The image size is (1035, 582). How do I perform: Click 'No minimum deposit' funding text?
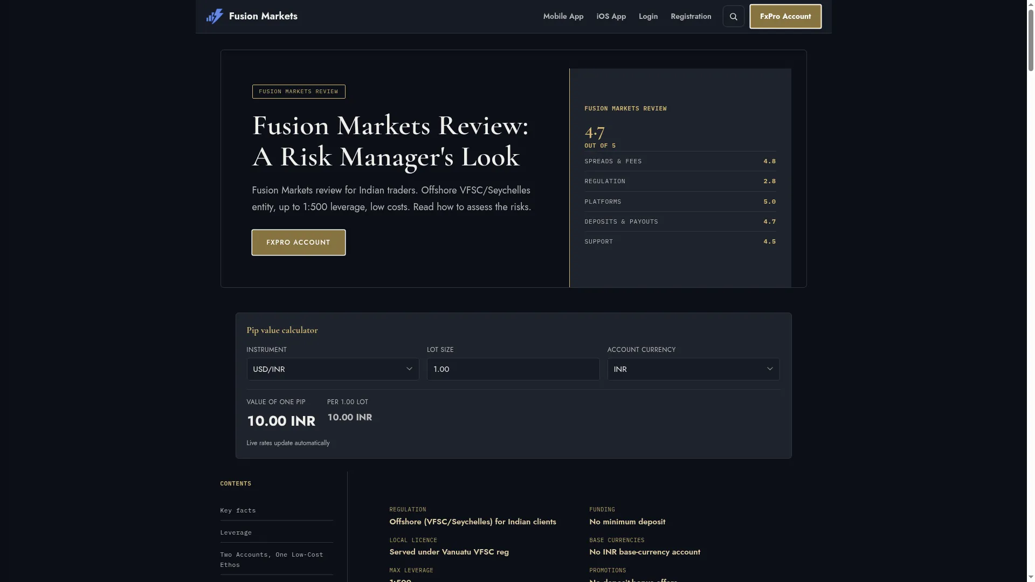pos(627,522)
